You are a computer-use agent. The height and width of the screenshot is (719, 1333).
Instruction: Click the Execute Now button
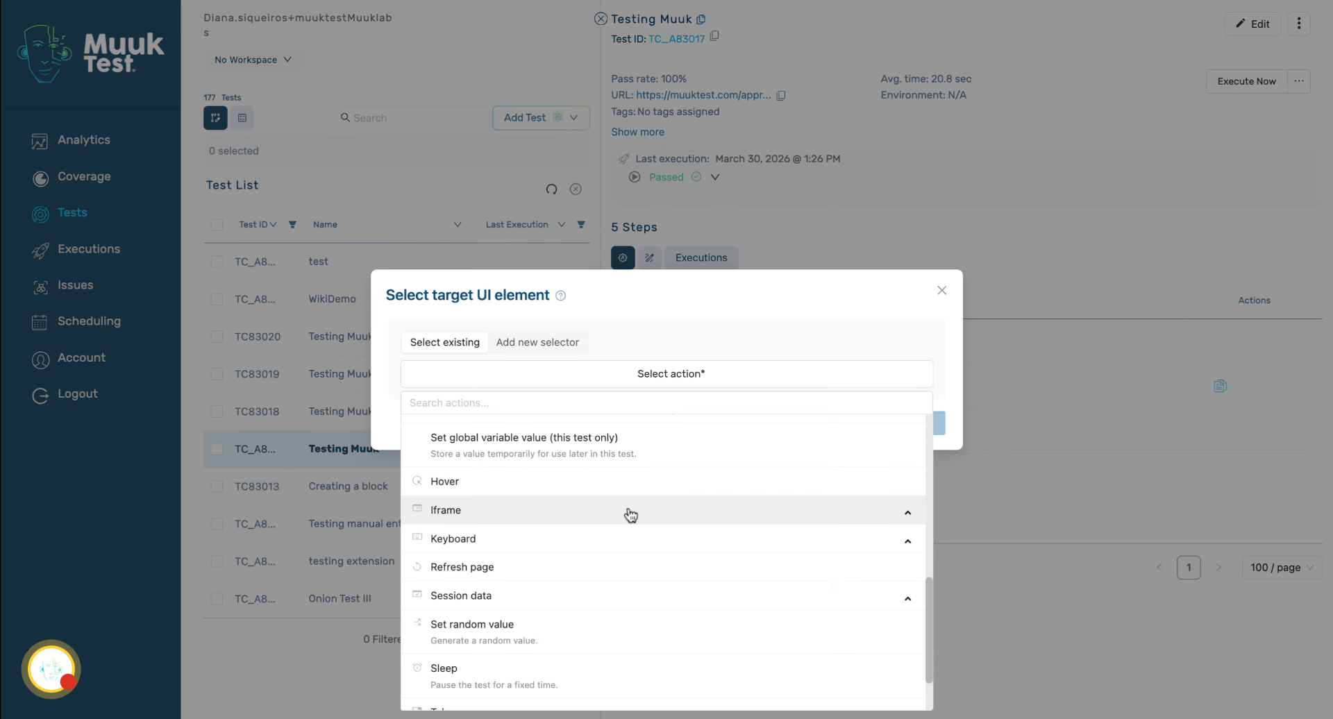tap(1246, 81)
